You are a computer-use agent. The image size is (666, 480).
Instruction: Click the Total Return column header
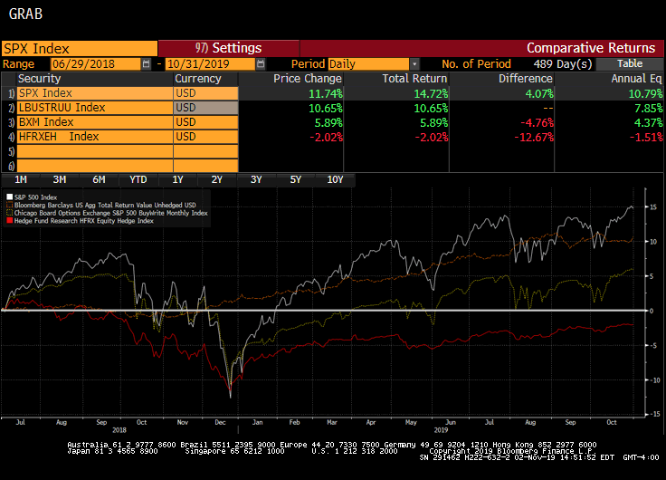coord(414,79)
